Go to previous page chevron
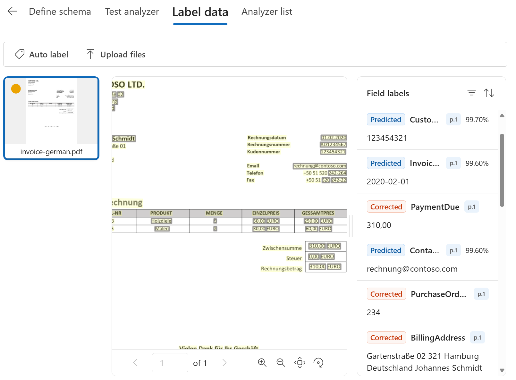516x380 pixels. point(135,363)
